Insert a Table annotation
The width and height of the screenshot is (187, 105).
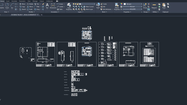point(60,9)
